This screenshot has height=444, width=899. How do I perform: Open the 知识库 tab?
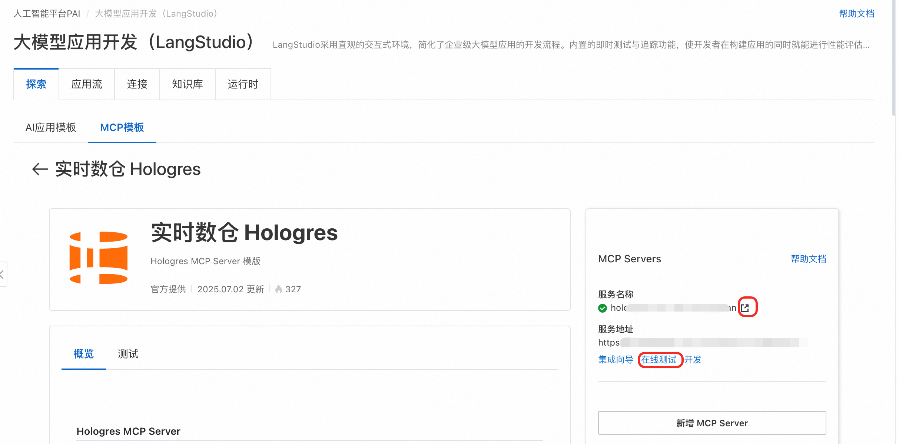tap(188, 84)
